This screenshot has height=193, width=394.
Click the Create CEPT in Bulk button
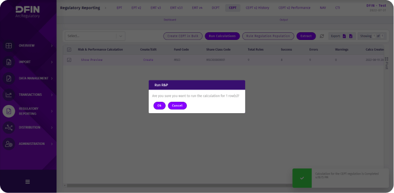[183, 36]
